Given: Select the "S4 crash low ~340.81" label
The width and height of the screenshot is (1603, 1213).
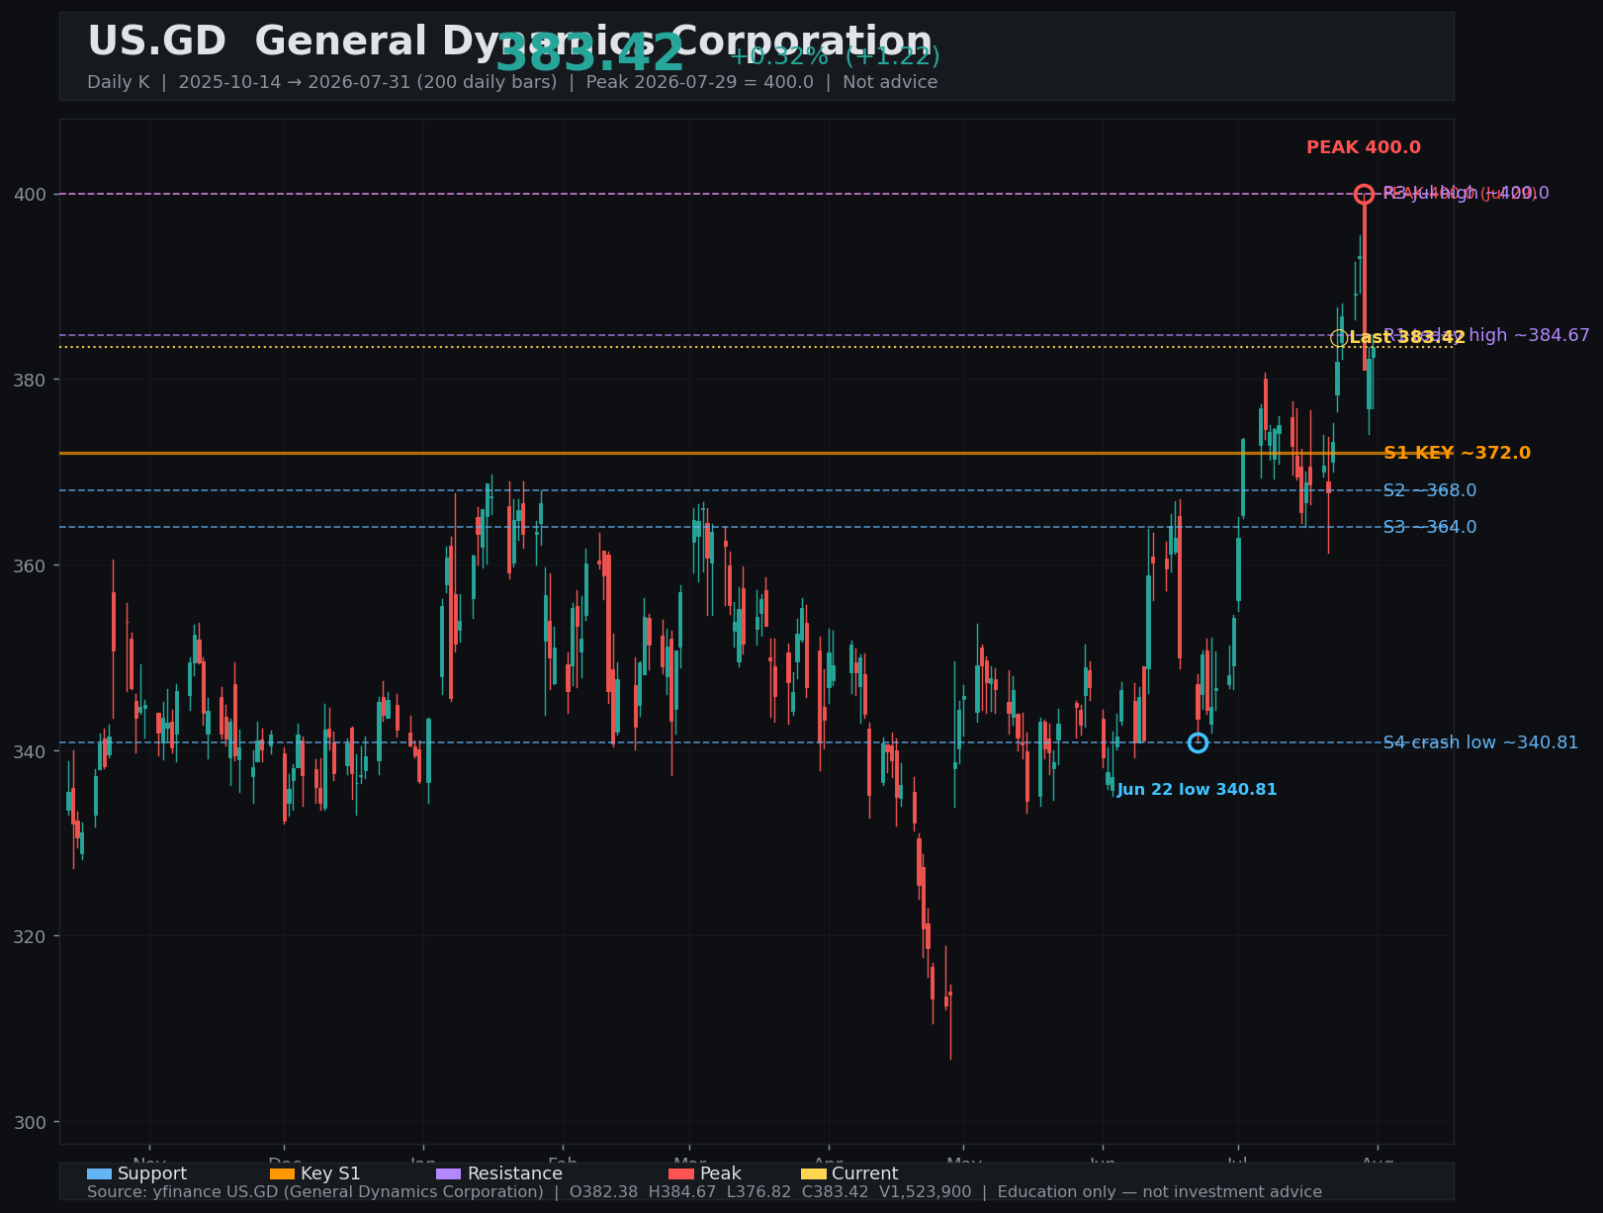Looking at the screenshot, I should pyautogui.click(x=1480, y=742).
